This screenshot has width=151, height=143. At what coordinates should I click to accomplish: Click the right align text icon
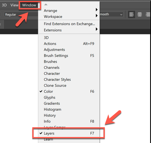pos(148,14)
